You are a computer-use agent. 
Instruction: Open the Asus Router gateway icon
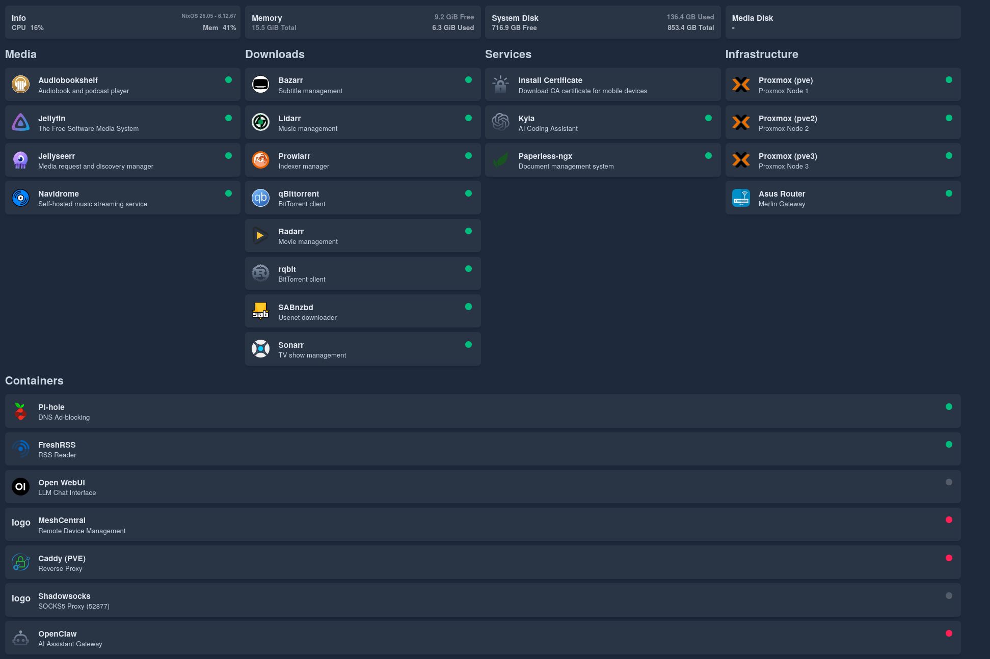[x=741, y=198]
